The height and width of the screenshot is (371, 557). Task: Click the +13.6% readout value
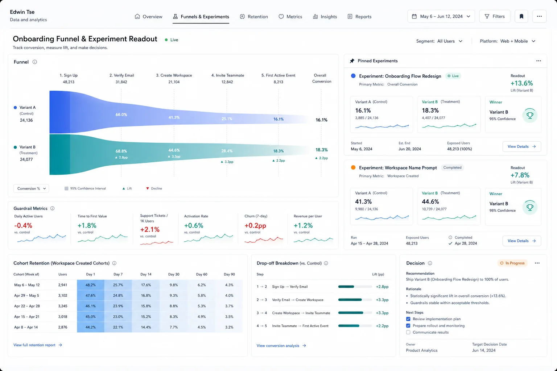(x=521, y=83)
